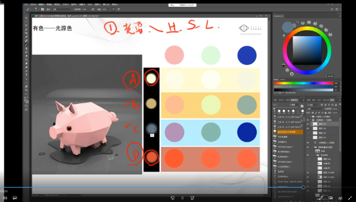Viewport: 356px width, 202px height.
Task: Select the Eyedropper tool
Action: coord(26,37)
